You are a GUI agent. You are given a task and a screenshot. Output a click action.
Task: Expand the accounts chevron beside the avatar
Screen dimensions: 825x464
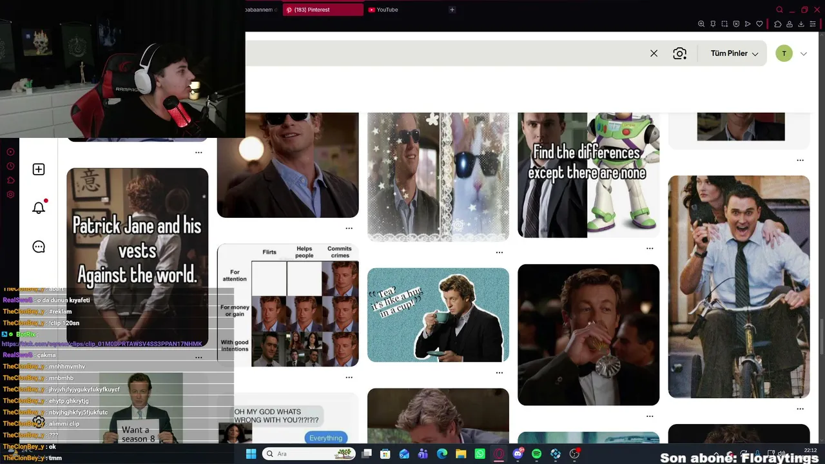click(804, 54)
